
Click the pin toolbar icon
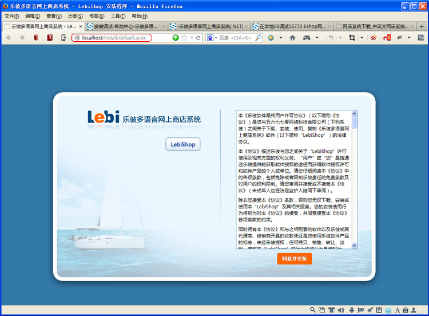[399, 38]
